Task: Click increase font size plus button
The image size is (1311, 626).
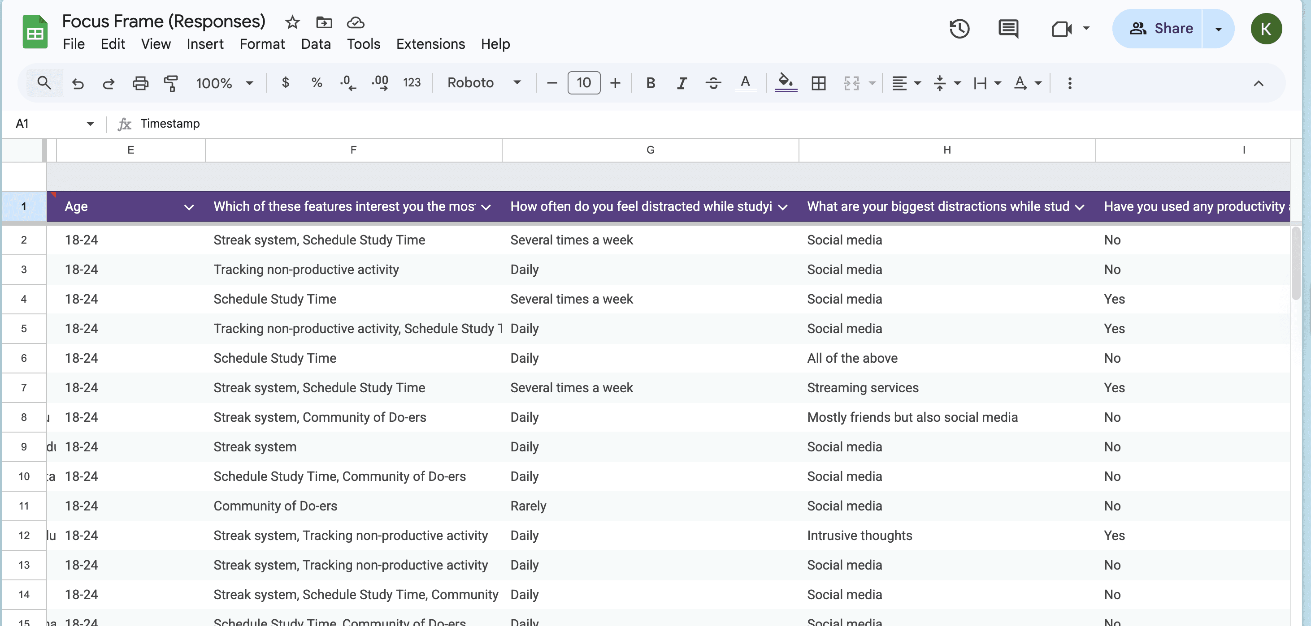Action: click(x=615, y=83)
